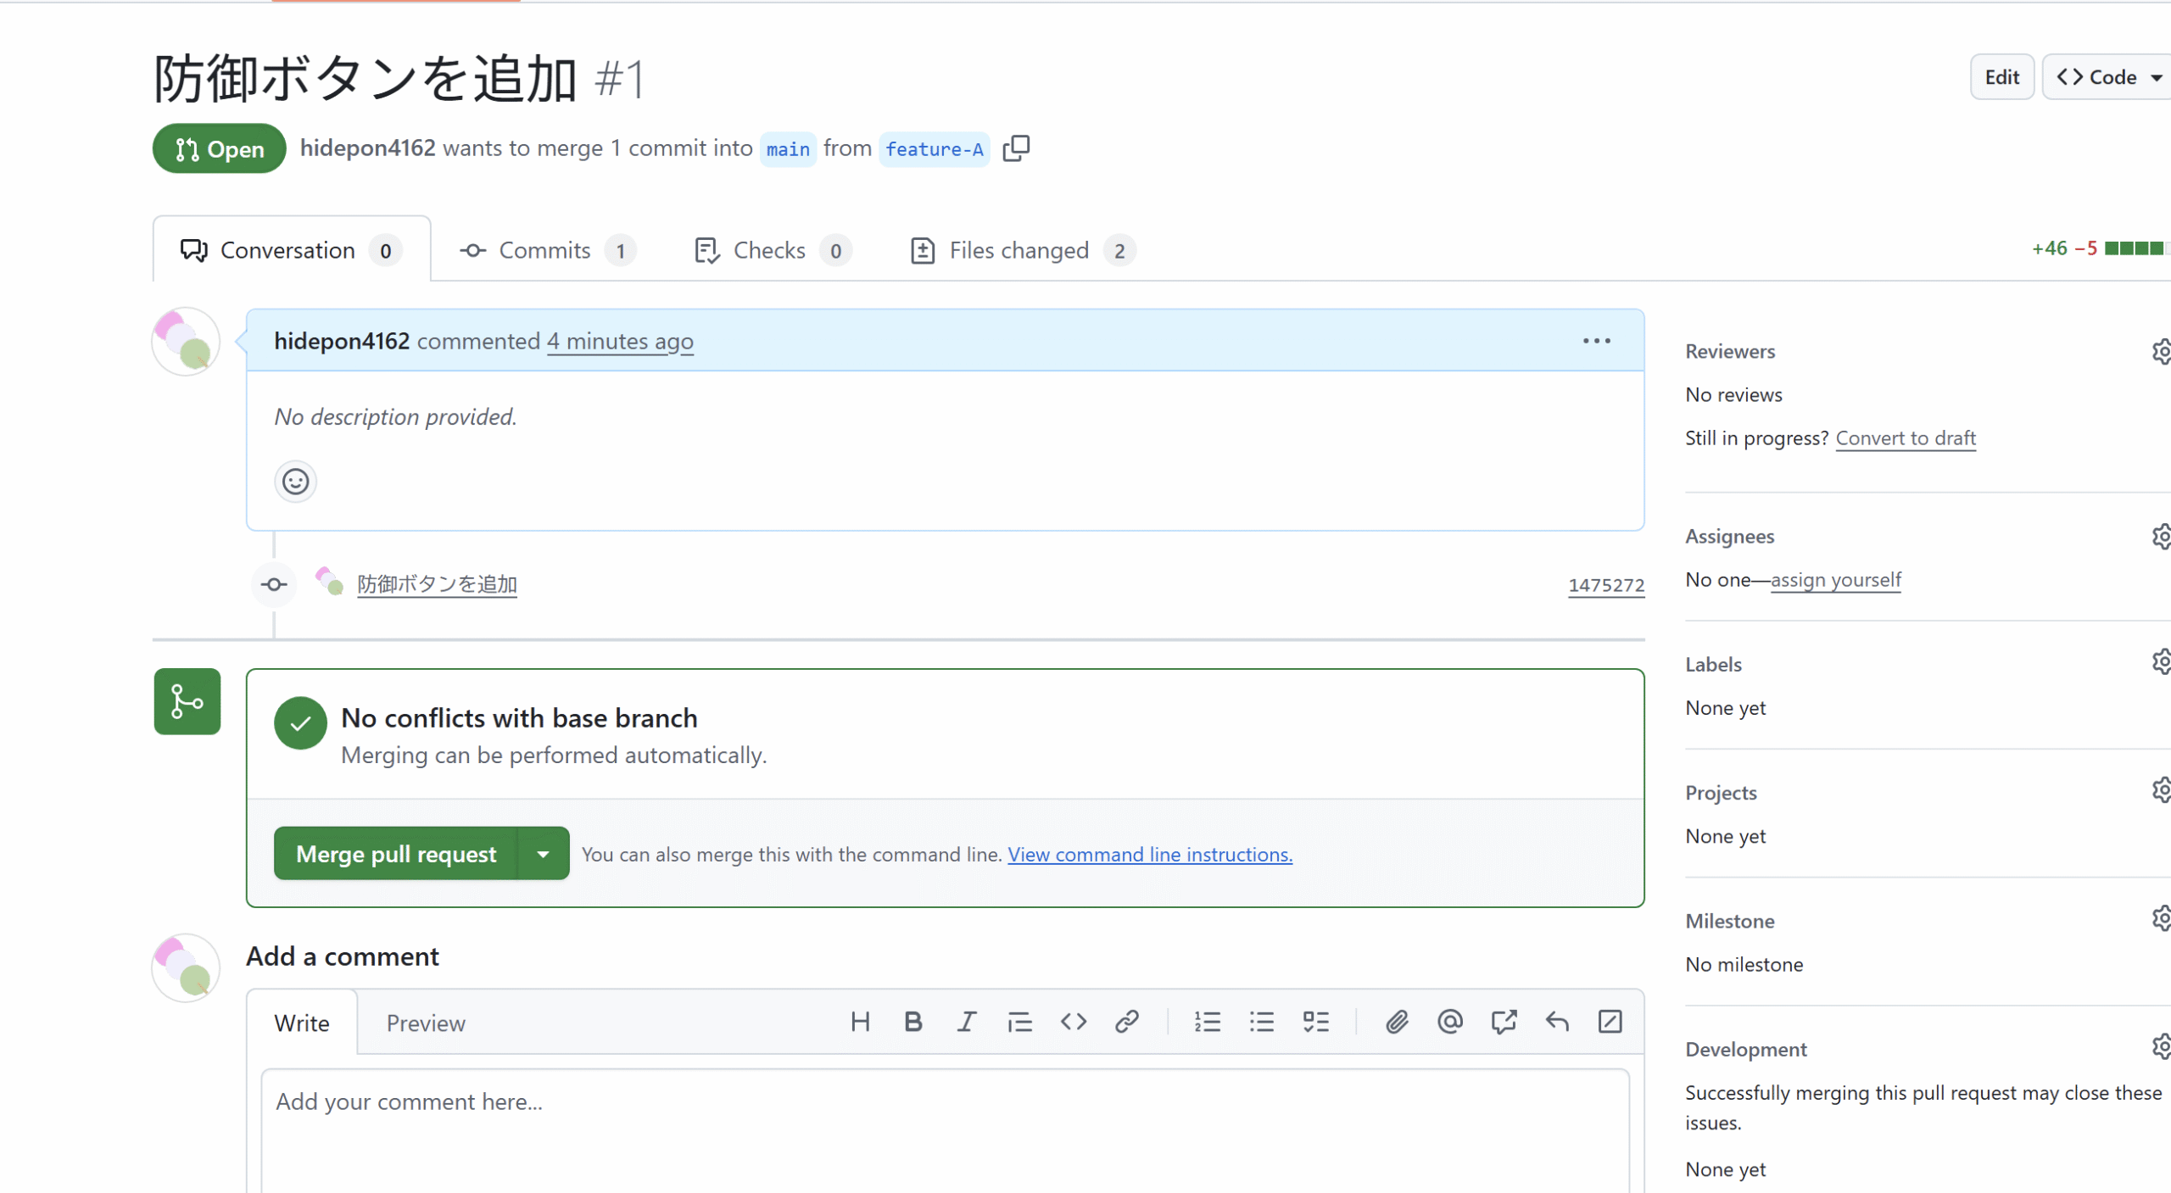Open Milestone settings gear

(x=2162, y=918)
